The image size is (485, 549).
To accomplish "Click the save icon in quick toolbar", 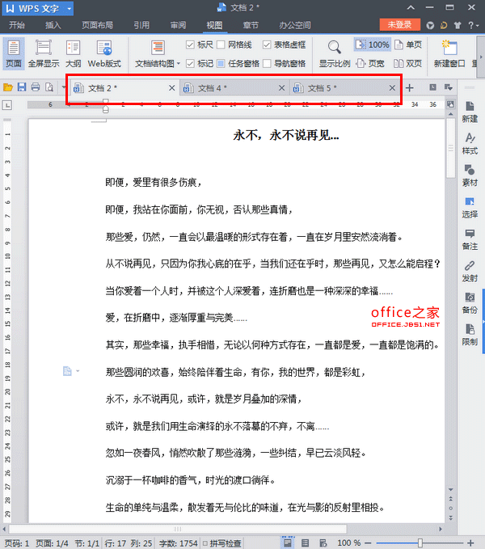I will pos(22,87).
